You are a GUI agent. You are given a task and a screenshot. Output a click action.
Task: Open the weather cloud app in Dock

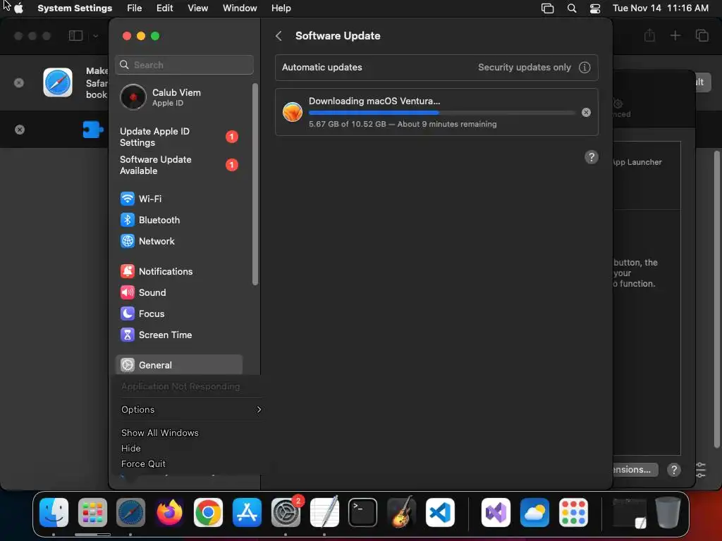coord(534,512)
